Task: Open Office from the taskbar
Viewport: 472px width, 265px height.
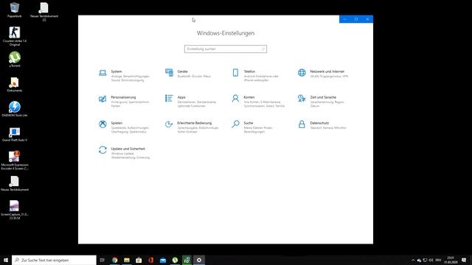Action: coord(150,260)
